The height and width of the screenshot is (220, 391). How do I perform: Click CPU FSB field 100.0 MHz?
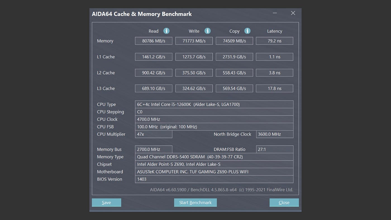[214, 127]
